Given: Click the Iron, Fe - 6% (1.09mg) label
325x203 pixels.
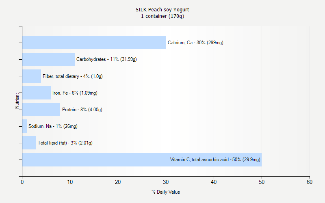Looking at the screenshot, I should pyautogui.click(x=75, y=93).
